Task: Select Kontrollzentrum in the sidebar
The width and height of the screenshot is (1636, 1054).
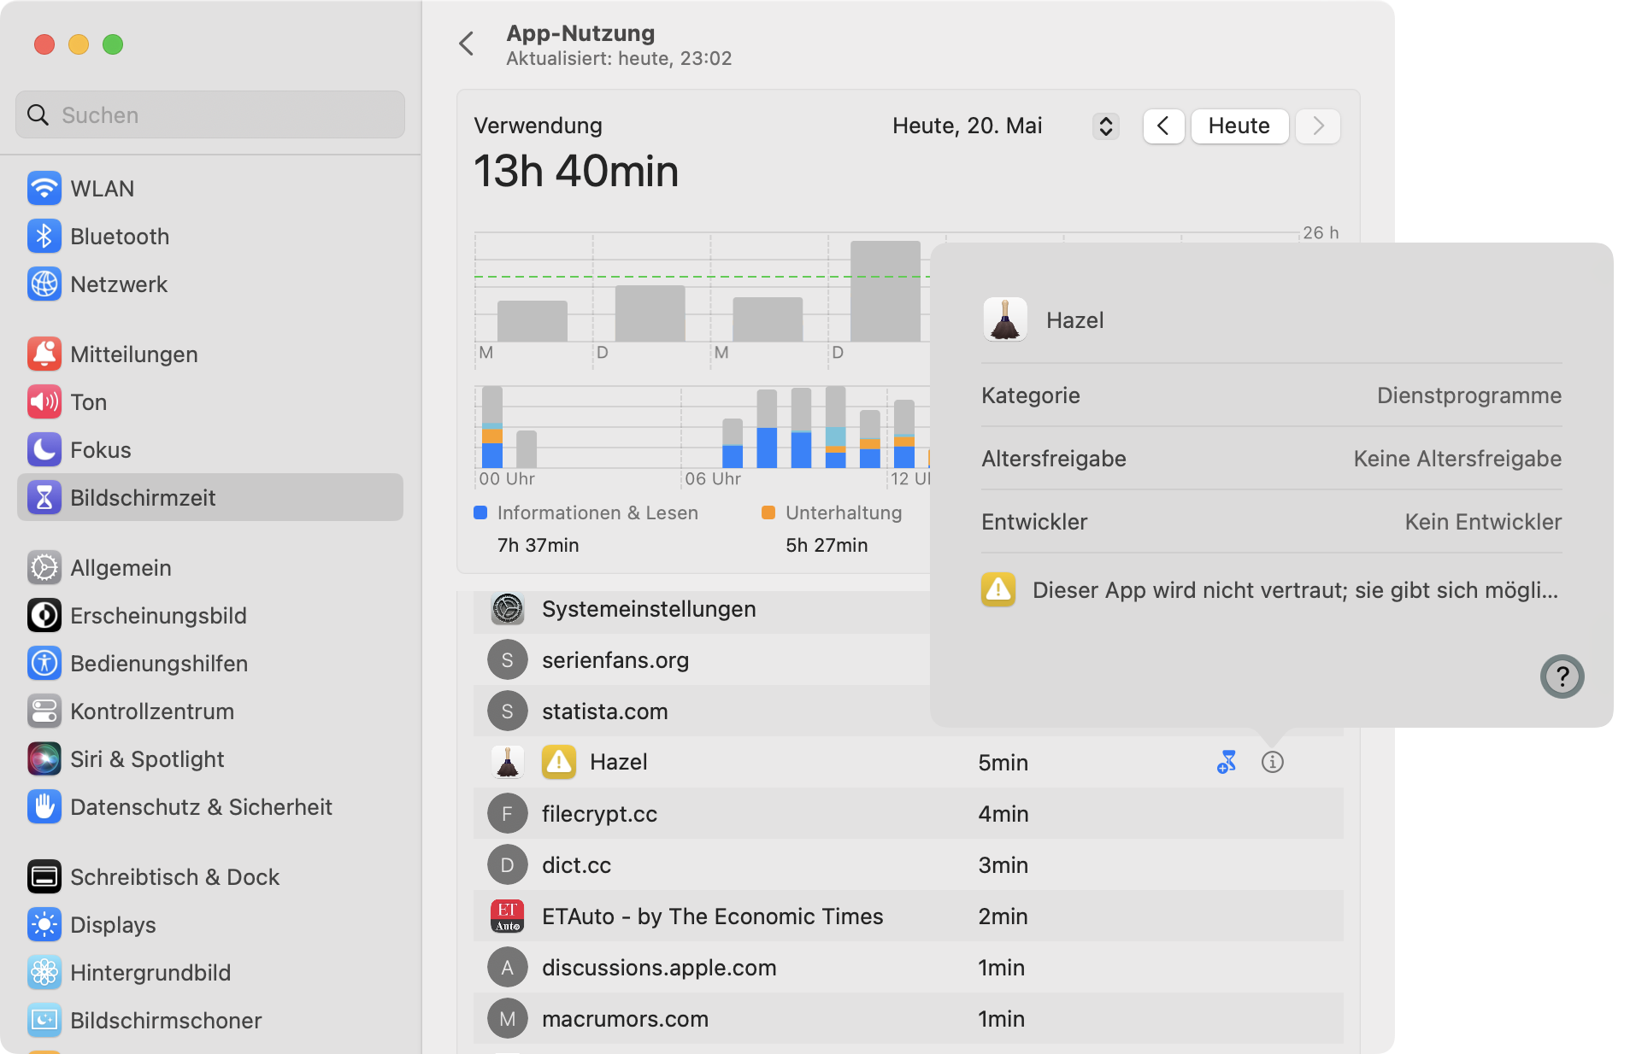Action: [151, 711]
